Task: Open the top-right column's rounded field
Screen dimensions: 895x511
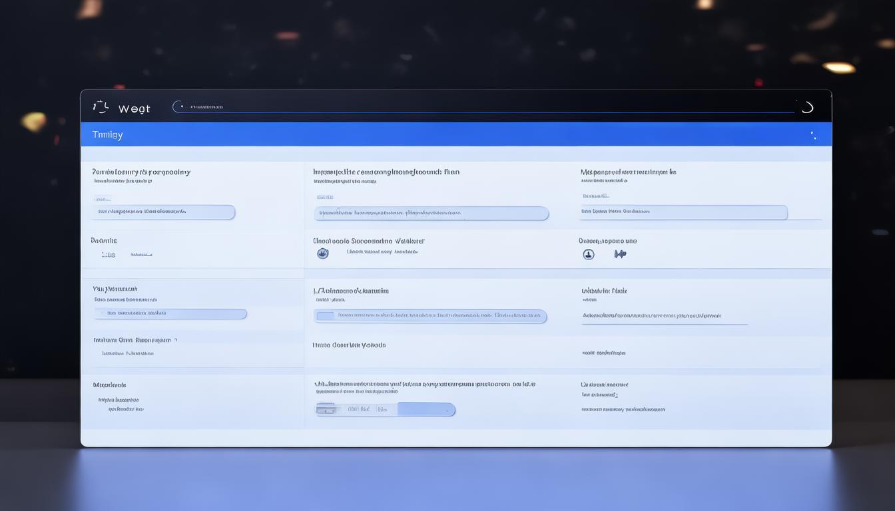Action: pyautogui.click(x=683, y=212)
